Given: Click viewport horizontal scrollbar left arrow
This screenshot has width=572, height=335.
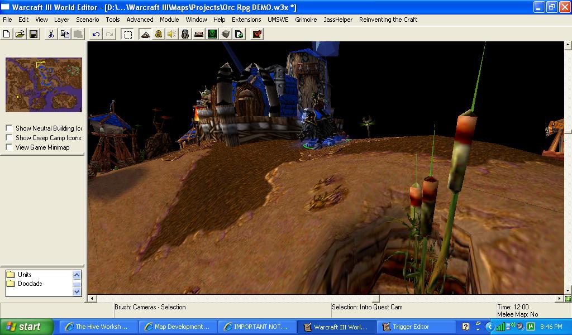Looking at the screenshot, I should [92, 299].
